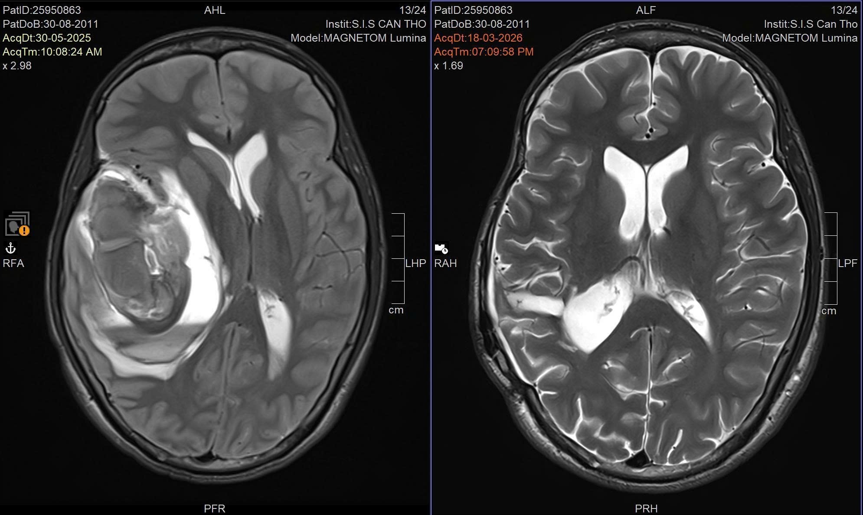Select the AcqDt:30-05-2025 overlay text
Image resolution: width=863 pixels, height=515 pixels.
[47, 38]
